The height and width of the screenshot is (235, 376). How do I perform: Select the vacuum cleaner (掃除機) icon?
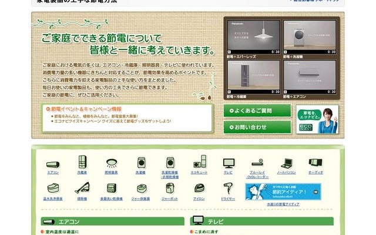pos(82,188)
